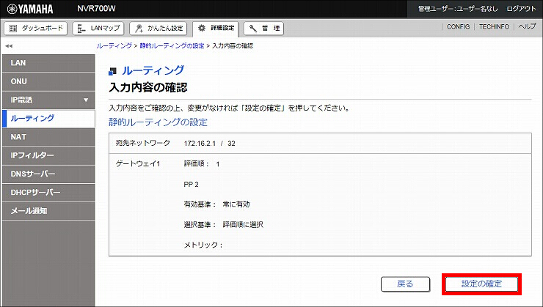The width and height of the screenshot is (543, 307).
Task: Click the 管理ユーザー user name text
Action: click(x=458, y=9)
